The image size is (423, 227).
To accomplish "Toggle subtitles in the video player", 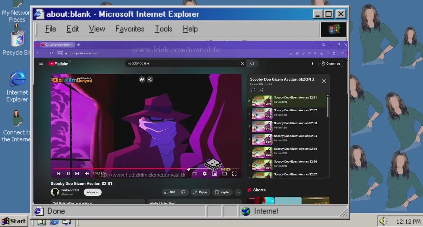I will [195, 173].
